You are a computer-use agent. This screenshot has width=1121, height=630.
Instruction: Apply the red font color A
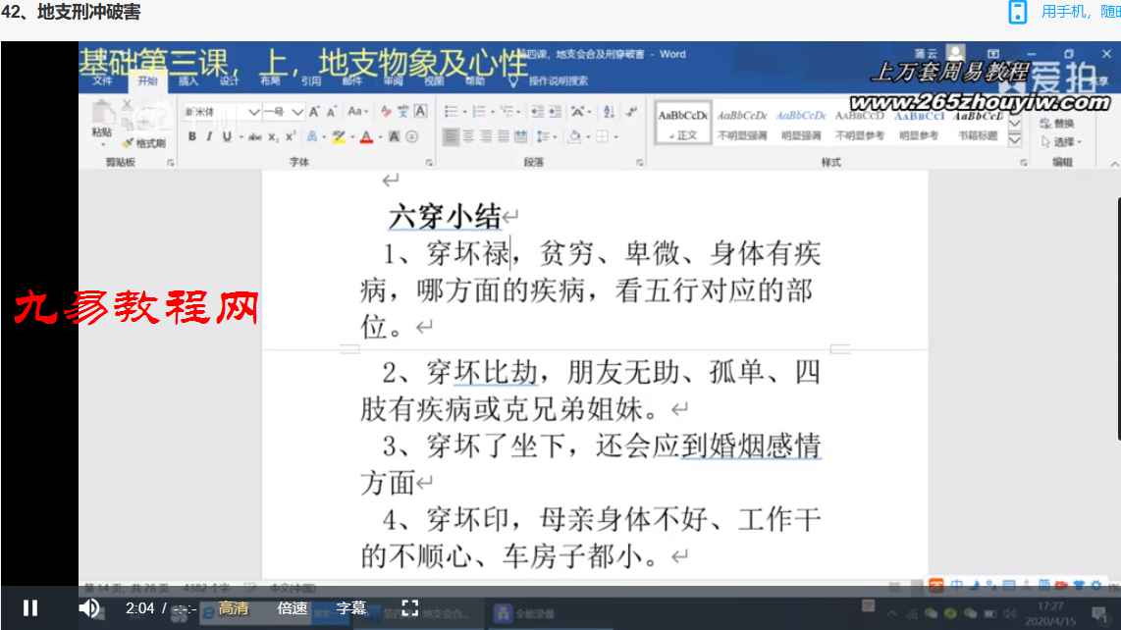click(366, 136)
